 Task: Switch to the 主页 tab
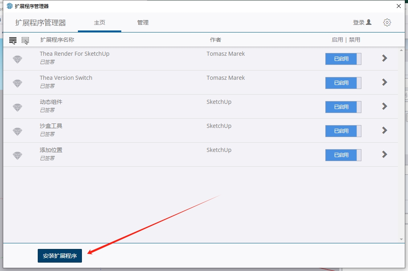pyautogui.click(x=100, y=22)
